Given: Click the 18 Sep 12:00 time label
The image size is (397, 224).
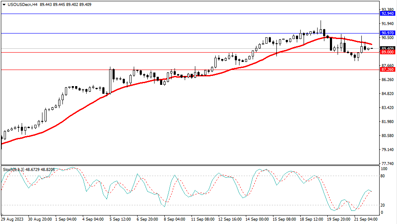Looking at the screenshot, I should 312,219.
